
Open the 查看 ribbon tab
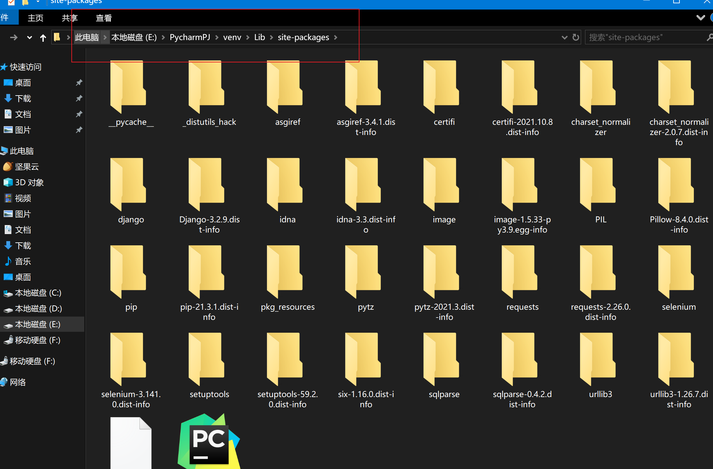pyautogui.click(x=104, y=18)
